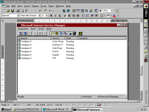
Task: Click the Insert Hyperlink globe icon
Action: (x=64, y=11)
